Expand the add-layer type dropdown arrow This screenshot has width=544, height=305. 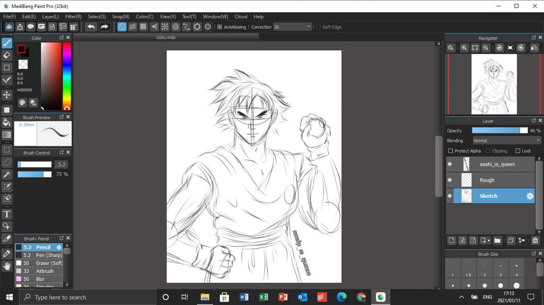click(489, 240)
